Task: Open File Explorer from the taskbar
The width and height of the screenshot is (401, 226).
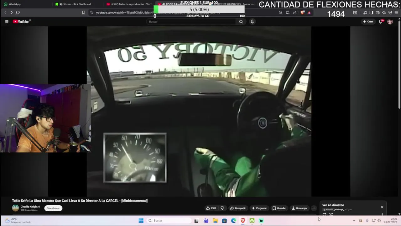Action: pyautogui.click(x=215, y=221)
